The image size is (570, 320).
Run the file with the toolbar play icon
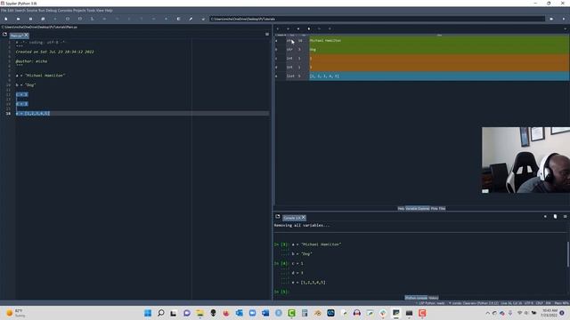55,19
